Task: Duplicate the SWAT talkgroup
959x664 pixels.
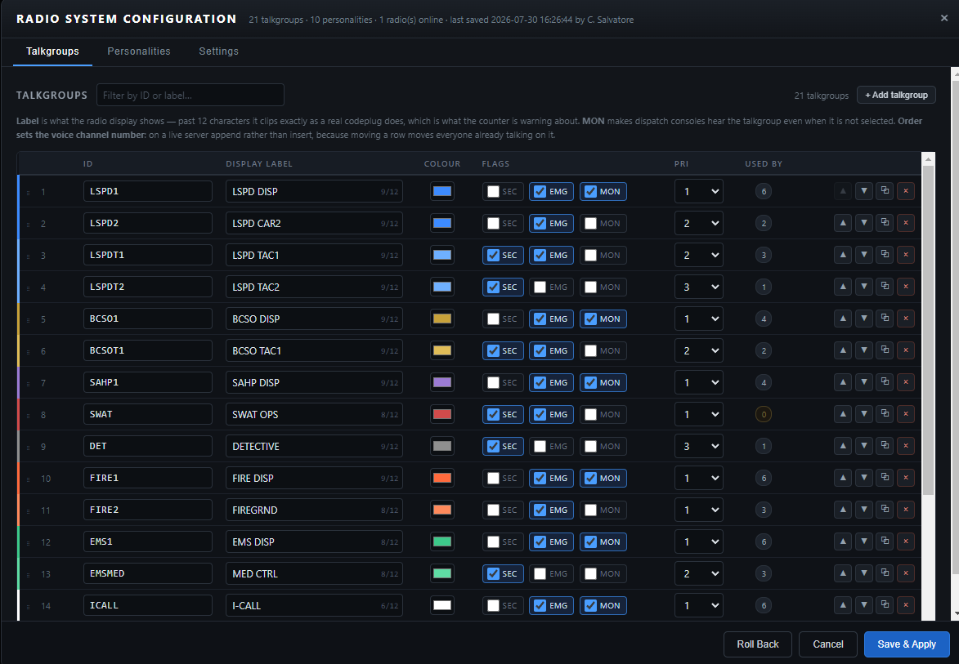Action: pyautogui.click(x=885, y=414)
